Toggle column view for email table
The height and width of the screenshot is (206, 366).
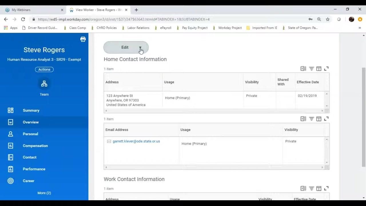click(319, 119)
